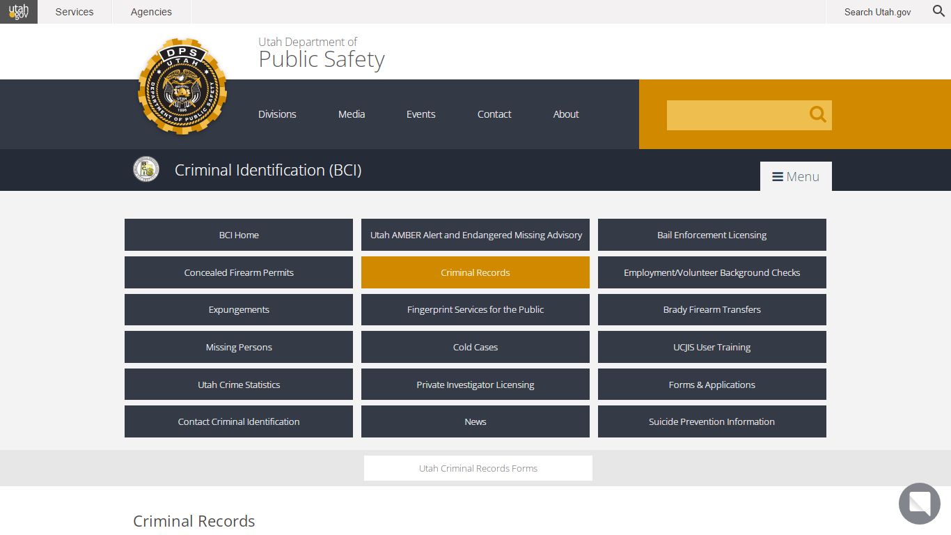Open Employment/Volunteer Background Checks

click(712, 272)
